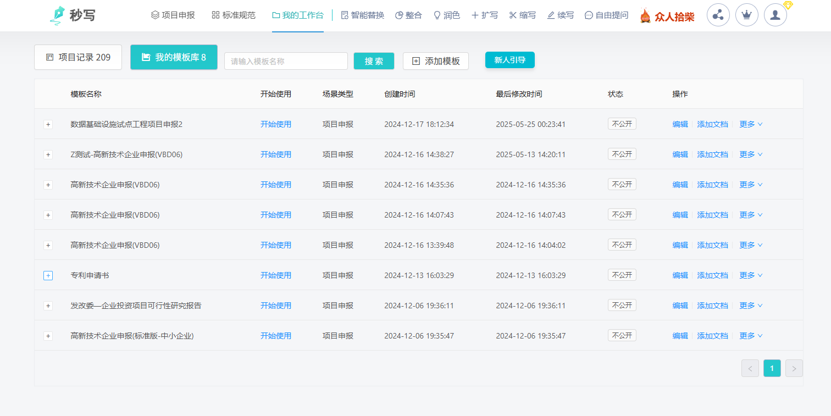Open the crown membership icon
The width and height of the screenshot is (831, 416).
tap(746, 15)
